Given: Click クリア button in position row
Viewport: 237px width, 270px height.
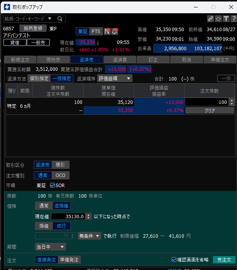Looking at the screenshot, I should pyautogui.click(x=210, y=110).
